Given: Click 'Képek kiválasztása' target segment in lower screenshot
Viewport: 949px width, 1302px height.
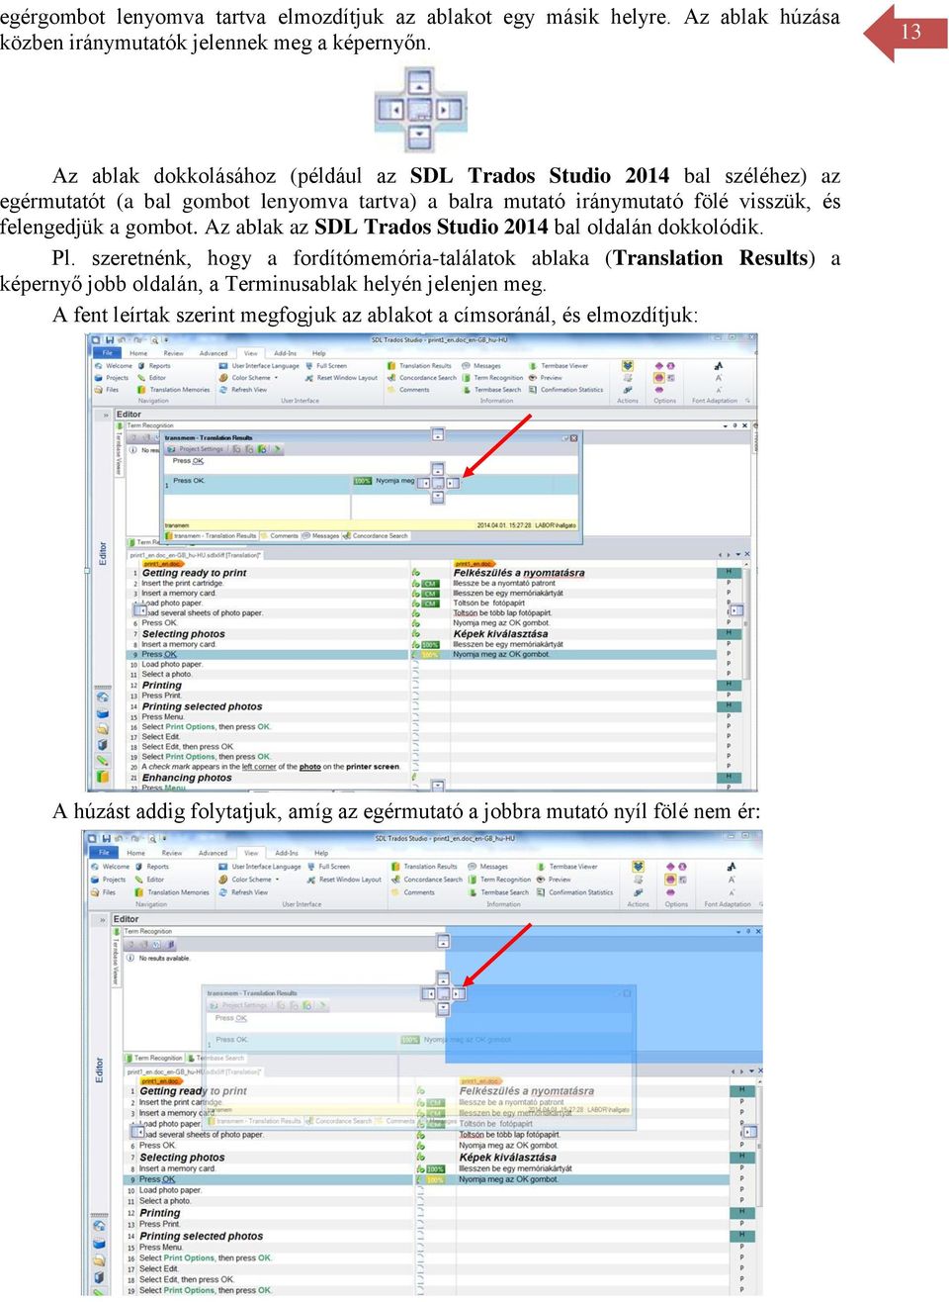Looking at the screenshot, I should tap(507, 1157).
